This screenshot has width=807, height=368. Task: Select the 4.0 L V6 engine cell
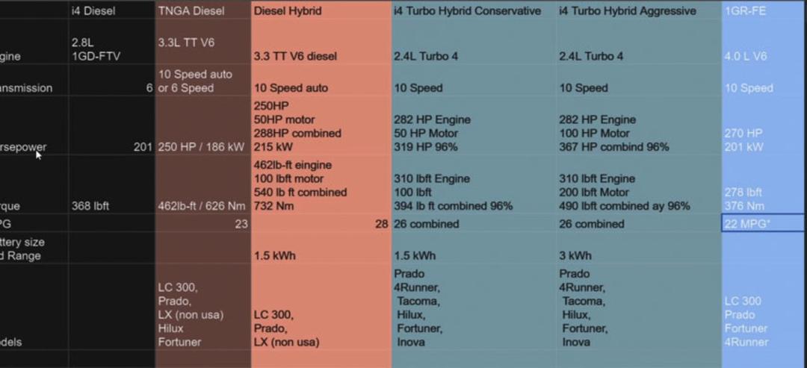[764, 42]
